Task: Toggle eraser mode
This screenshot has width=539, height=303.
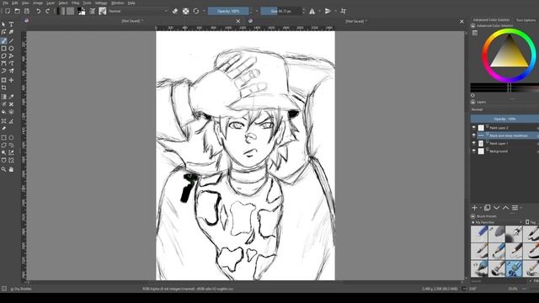Action: point(175,11)
